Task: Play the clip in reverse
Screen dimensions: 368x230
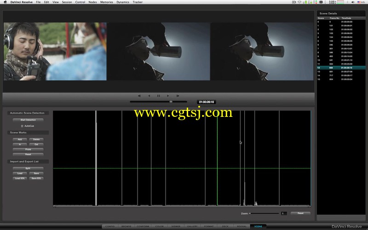Action: click(149, 96)
